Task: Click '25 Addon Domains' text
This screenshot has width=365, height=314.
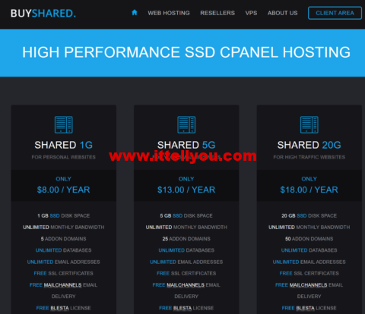Action: click(186, 239)
